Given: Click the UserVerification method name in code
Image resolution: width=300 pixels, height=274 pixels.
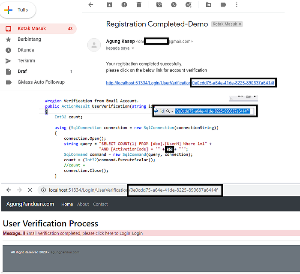Looking at the screenshot, I should tap(111, 106).
